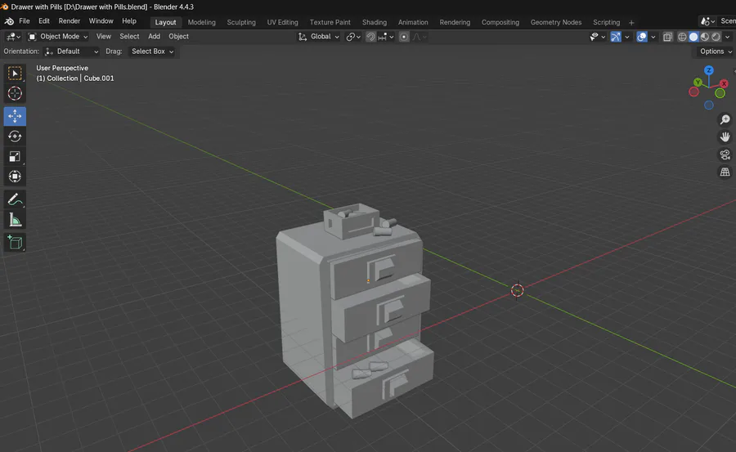Select the Measure tool
Image resolution: width=736 pixels, height=452 pixels.
click(15, 220)
